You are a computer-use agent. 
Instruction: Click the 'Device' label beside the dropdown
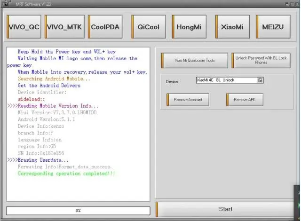[172, 82]
